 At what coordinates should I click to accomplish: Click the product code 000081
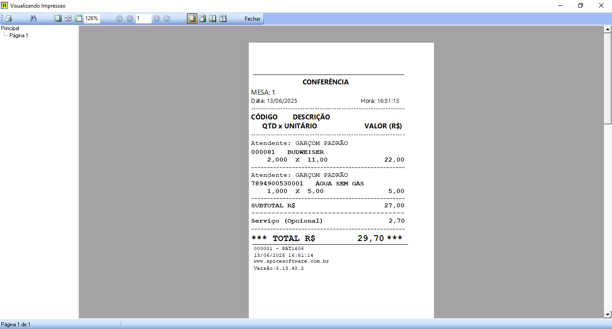[263, 152]
